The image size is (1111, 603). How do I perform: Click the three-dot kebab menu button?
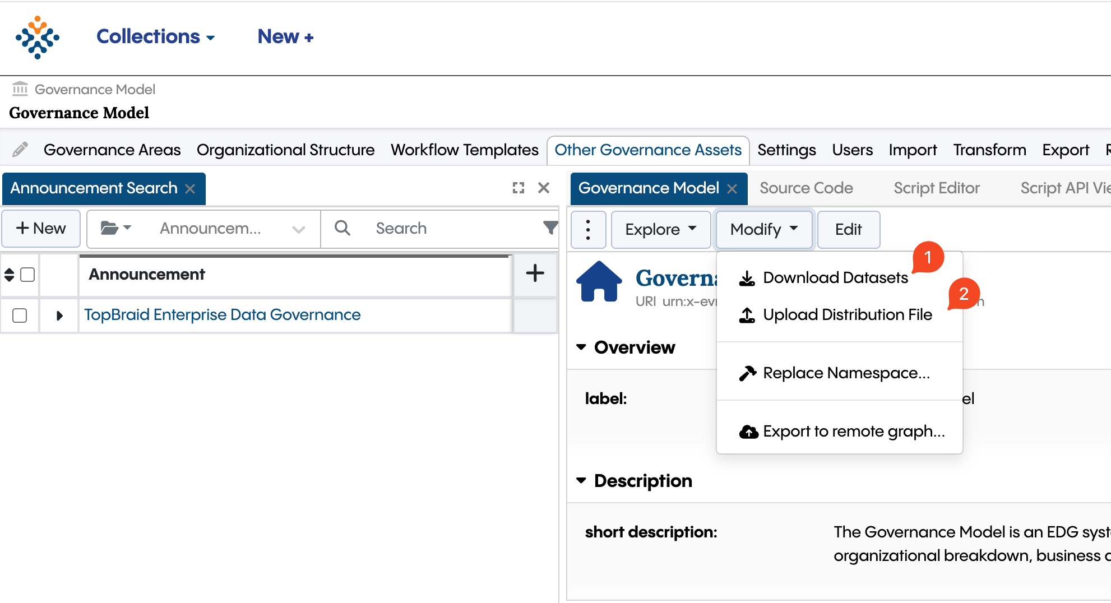click(x=587, y=230)
